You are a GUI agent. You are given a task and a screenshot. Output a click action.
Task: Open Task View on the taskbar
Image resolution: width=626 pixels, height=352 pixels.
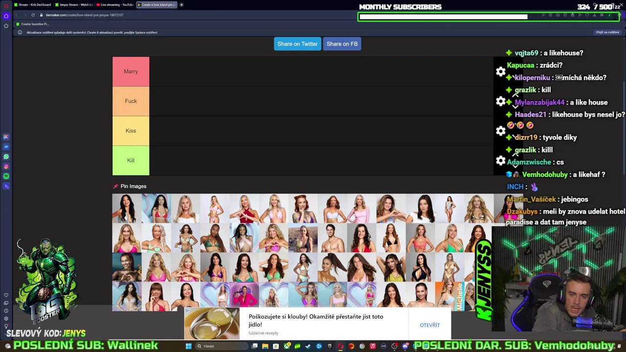254,346
